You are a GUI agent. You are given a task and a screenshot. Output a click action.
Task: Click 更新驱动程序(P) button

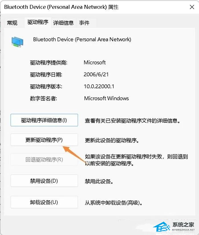[x=44, y=140]
